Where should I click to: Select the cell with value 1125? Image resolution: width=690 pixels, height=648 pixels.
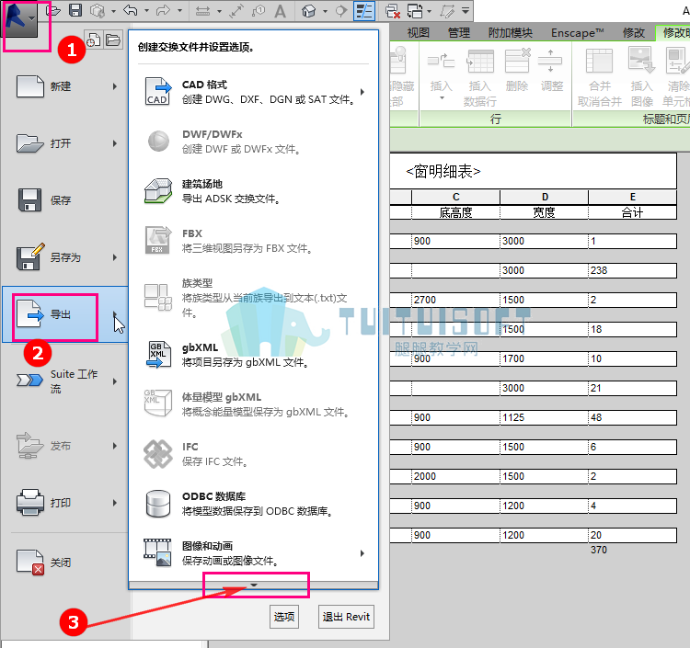click(x=544, y=417)
